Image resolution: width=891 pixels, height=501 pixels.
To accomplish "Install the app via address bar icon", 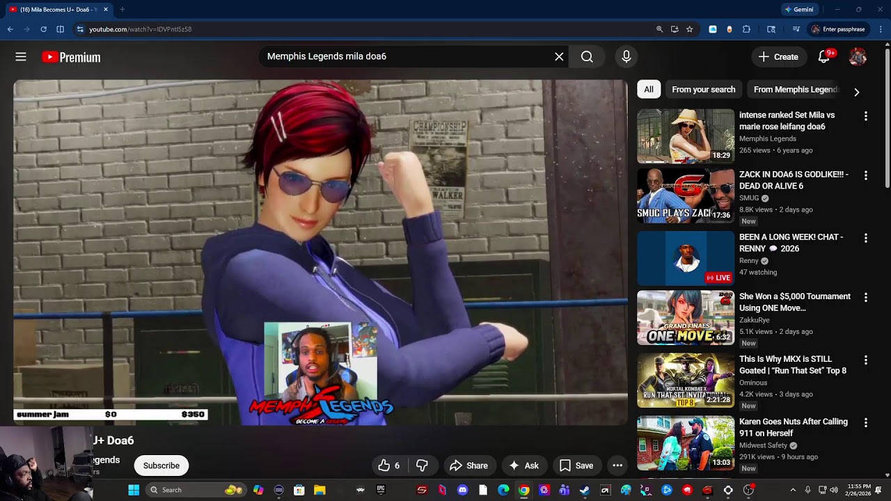I will pos(675,29).
